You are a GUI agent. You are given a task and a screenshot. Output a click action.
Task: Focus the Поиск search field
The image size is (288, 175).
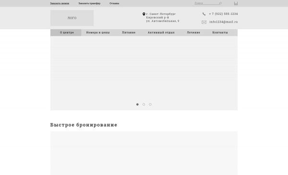(206, 3)
